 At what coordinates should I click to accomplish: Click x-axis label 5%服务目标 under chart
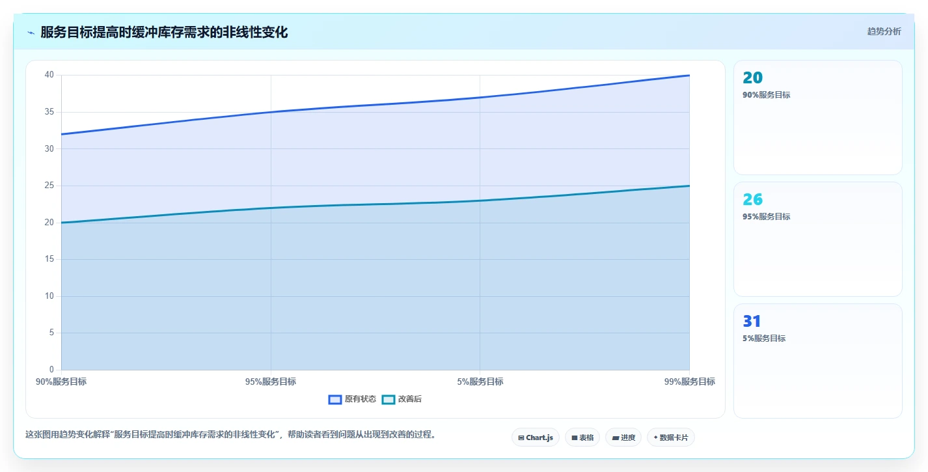480,382
